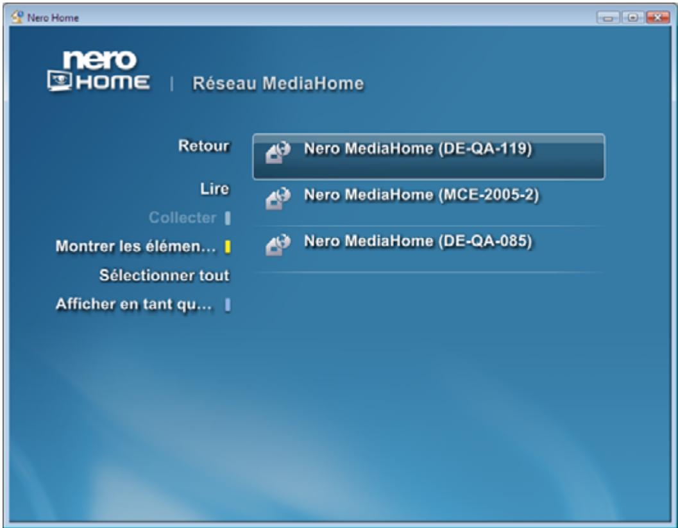678x528 pixels.
Task: Choose the Lire menu option
Action: (214, 189)
